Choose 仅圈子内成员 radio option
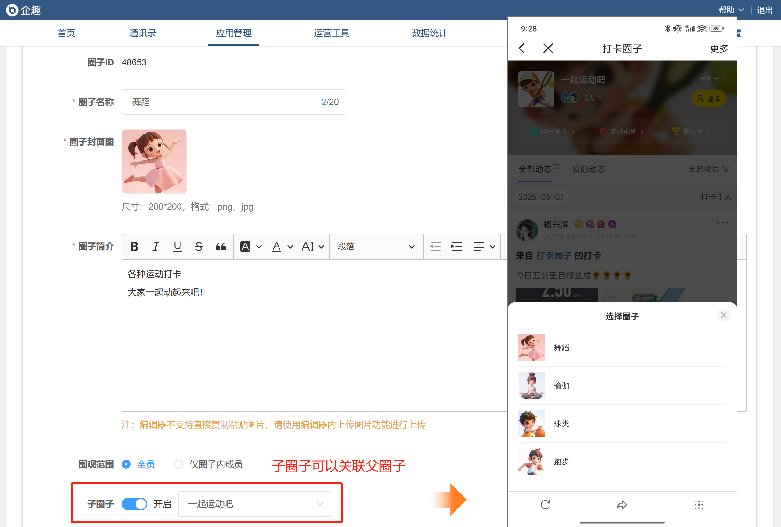The width and height of the screenshot is (781, 527). [x=179, y=464]
